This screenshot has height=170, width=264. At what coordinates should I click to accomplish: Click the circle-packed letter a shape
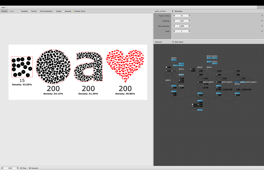click(x=88, y=67)
